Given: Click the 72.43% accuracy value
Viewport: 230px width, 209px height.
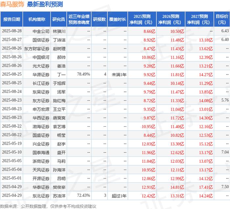Looking at the screenshot, I should coord(83,195).
